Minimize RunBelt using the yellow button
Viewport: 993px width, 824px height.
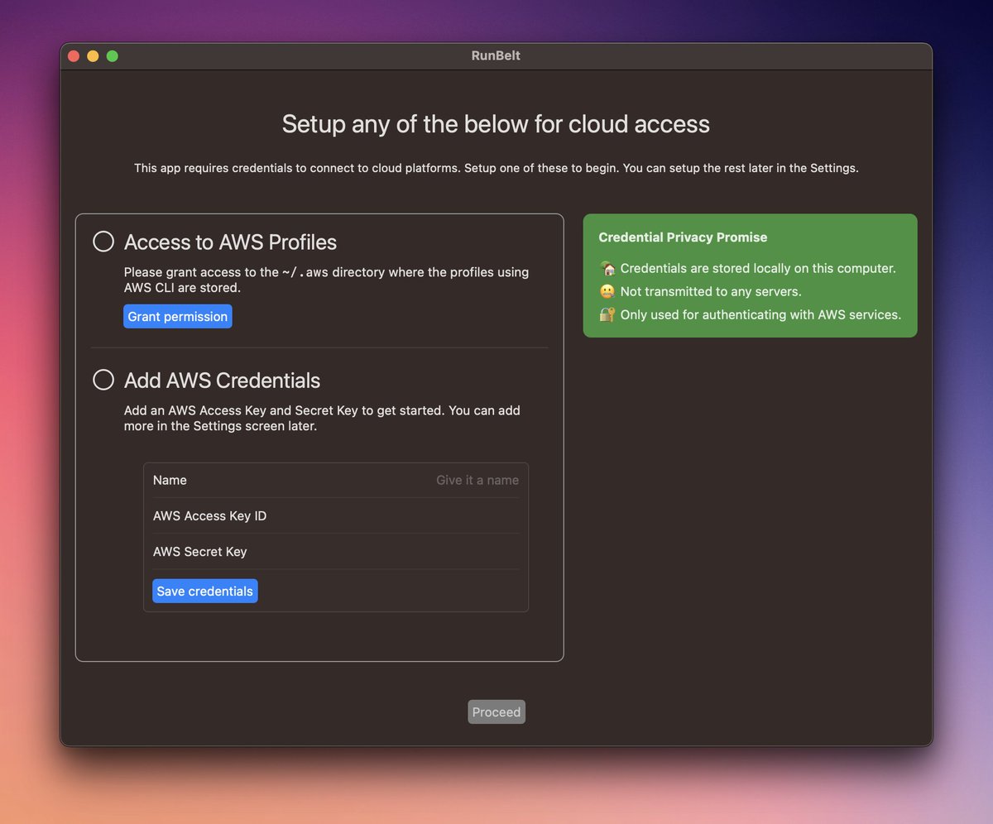pos(93,56)
